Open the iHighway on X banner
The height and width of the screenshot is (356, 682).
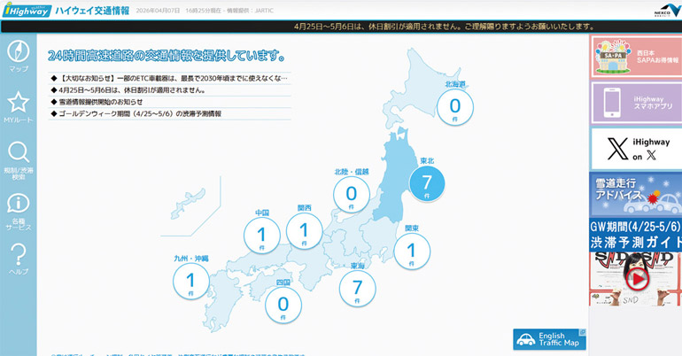(635, 148)
